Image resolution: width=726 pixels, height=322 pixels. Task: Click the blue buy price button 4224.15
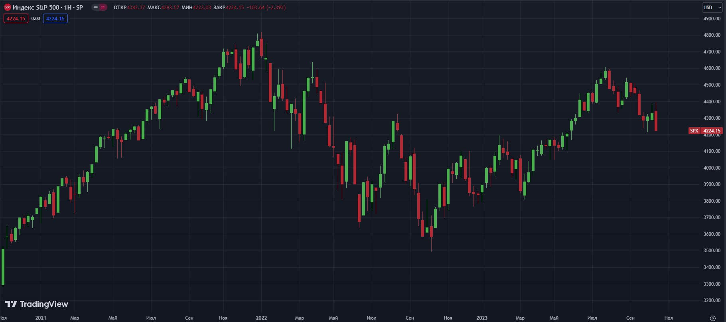pos(55,18)
